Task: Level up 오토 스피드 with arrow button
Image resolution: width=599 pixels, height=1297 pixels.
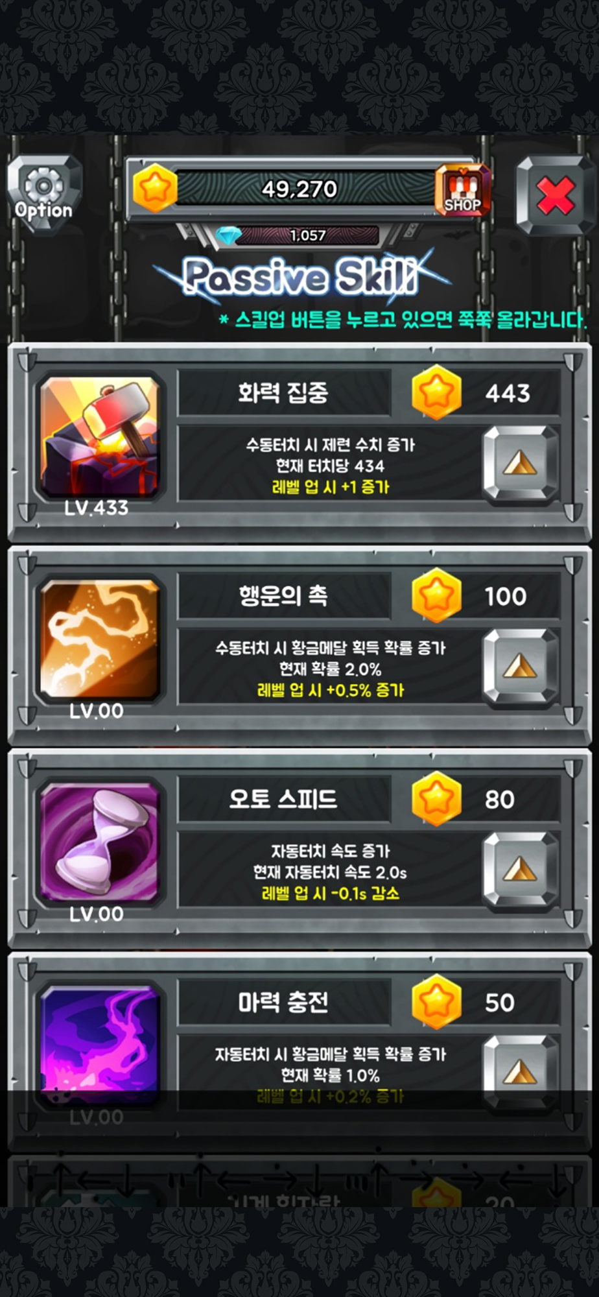Action: pos(520,870)
